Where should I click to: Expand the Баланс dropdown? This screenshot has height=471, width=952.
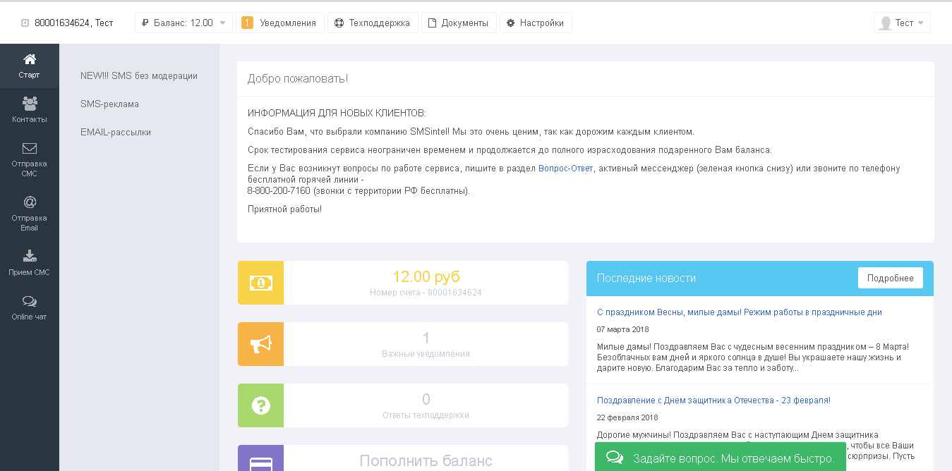(182, 22)
